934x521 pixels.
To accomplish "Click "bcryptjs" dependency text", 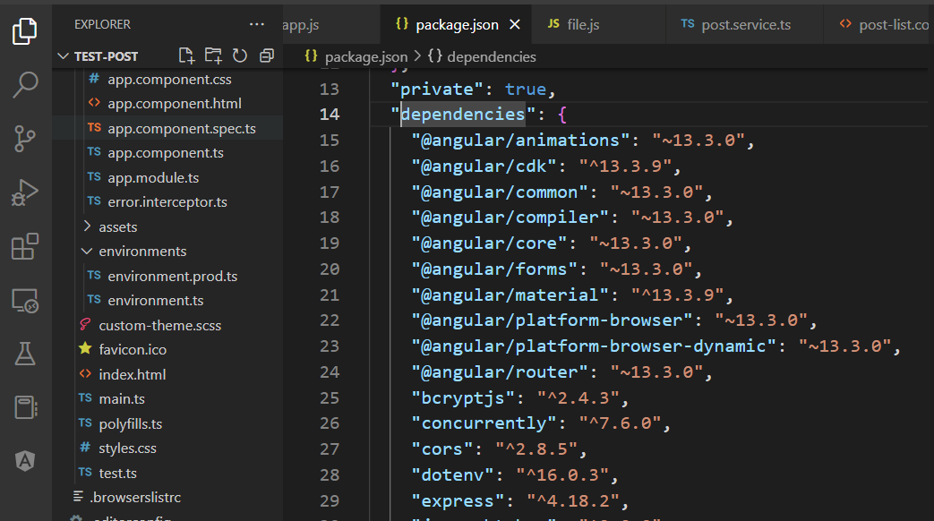I will tap(463, 398).
